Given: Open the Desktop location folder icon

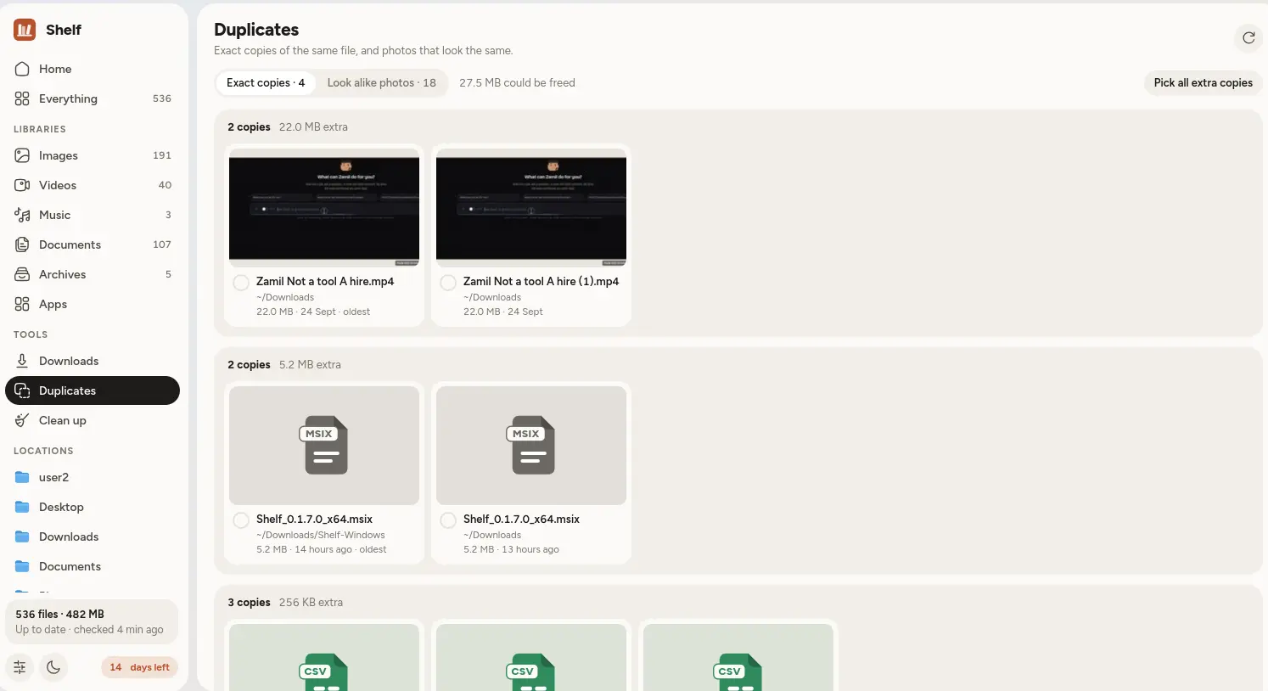Looking at the screenshot, I should (x=22, y=507).
